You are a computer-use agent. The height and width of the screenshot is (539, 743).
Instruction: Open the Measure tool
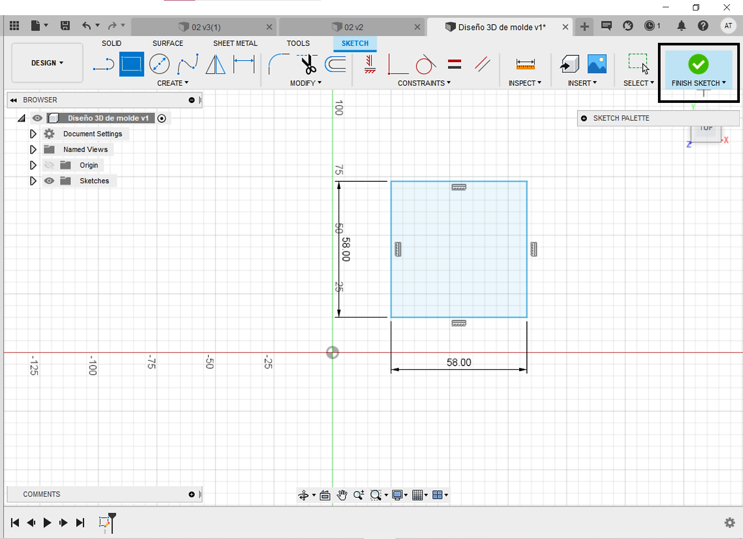click(525, 64)
